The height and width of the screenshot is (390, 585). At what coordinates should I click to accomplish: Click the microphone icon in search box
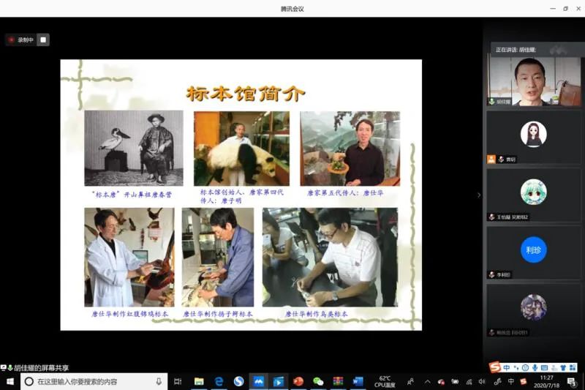pos(159,381)
